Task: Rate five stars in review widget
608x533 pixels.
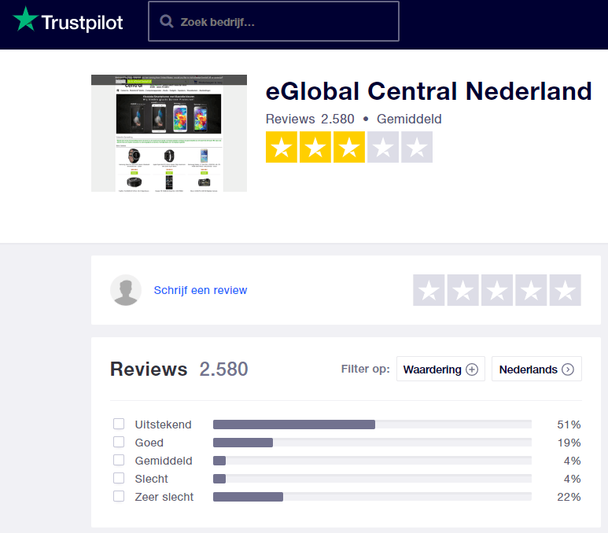Action: point(565,290)
